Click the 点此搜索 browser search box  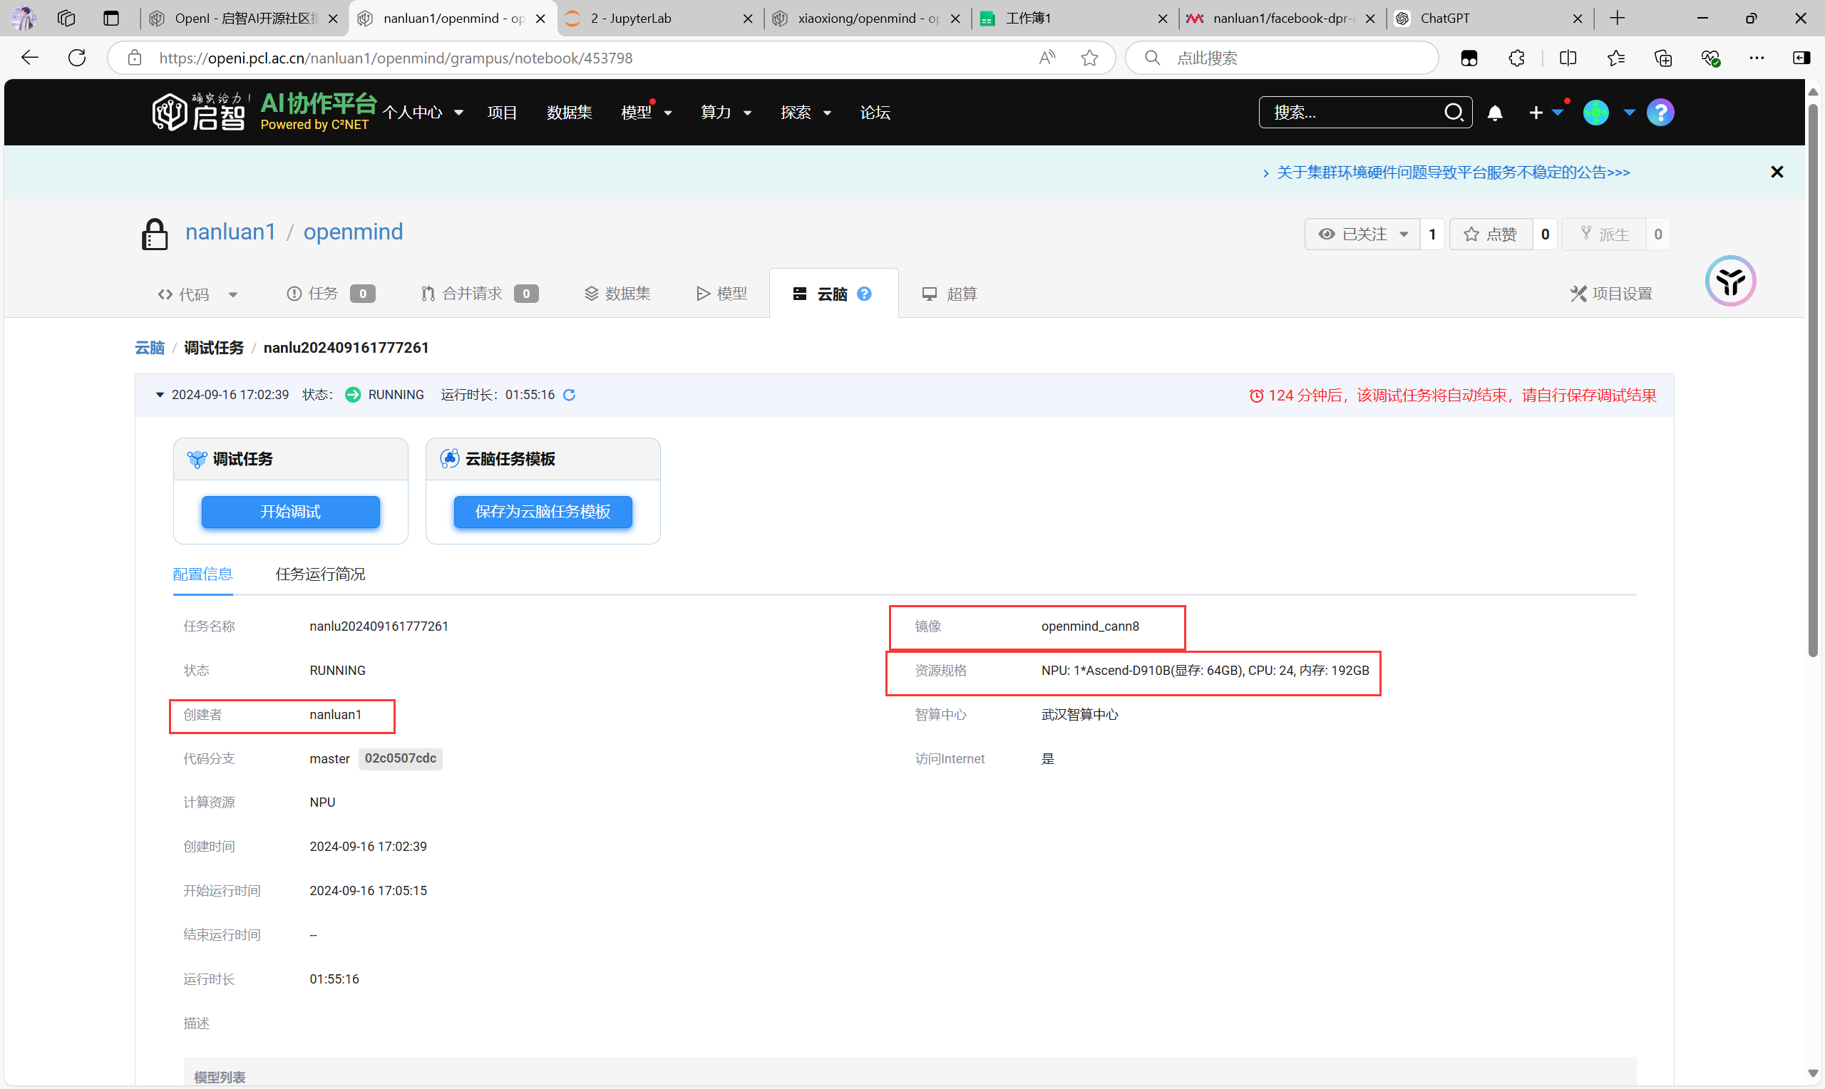[x=1282, y=58]
